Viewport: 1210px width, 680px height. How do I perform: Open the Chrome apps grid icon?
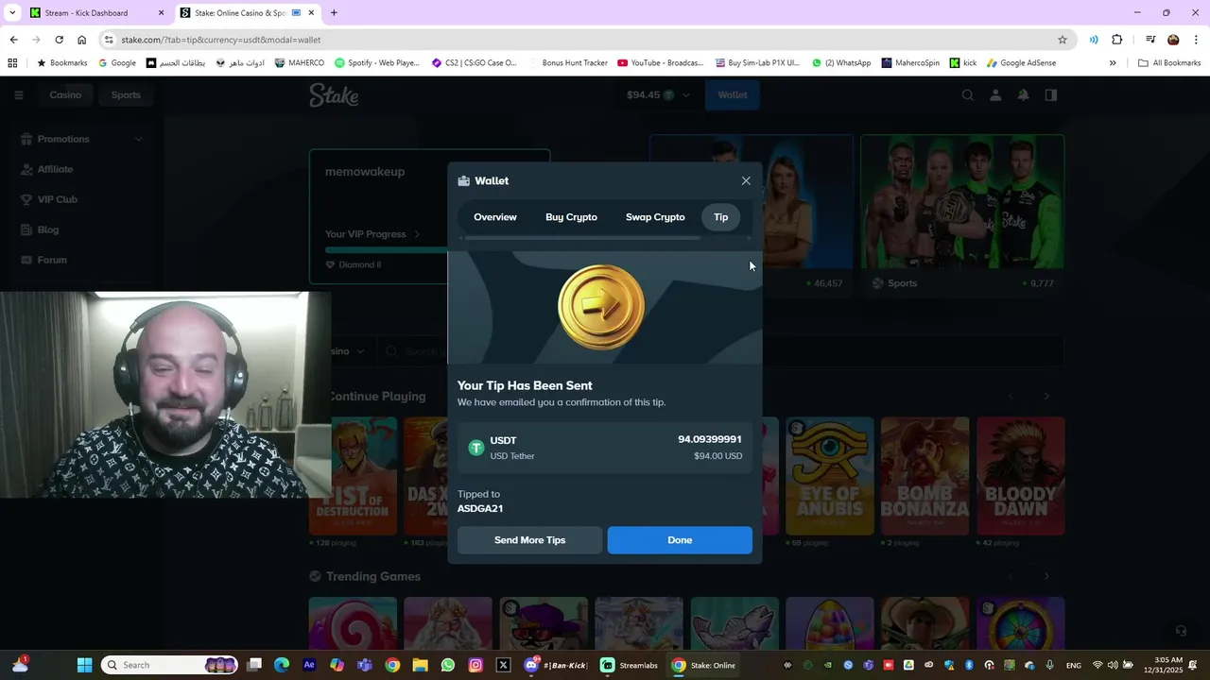[12, 63]
